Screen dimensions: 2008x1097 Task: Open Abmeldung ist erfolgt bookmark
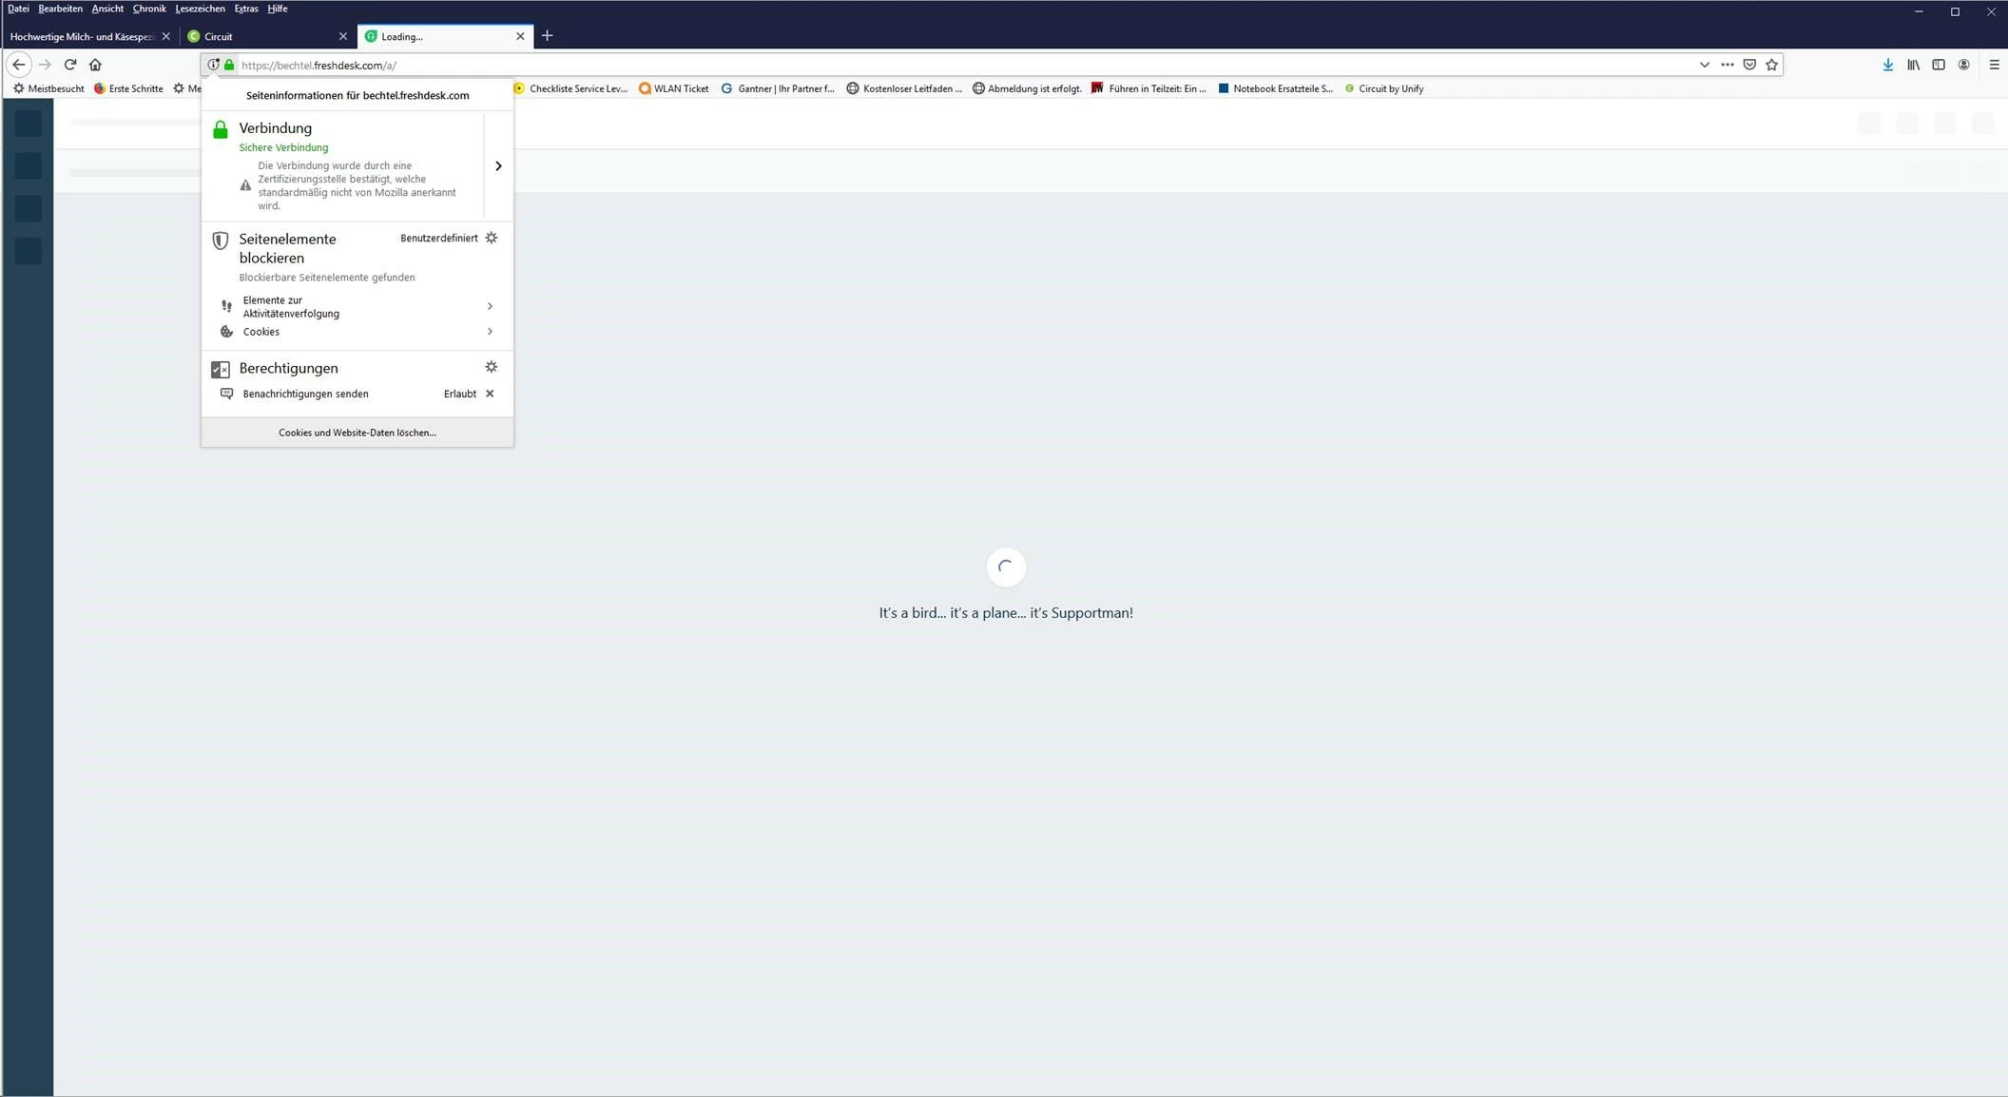1027,88
